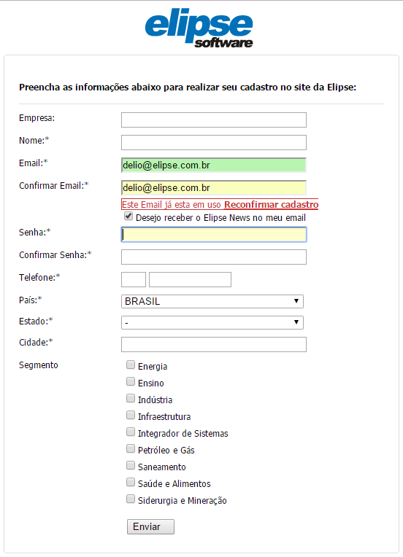Select the Confirmar Senha field
Screen dimensions: 403x557
(214, 257)
